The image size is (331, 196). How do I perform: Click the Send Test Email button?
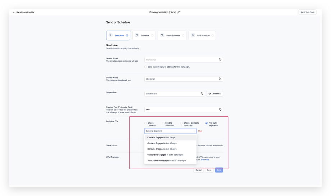pos(307,12)
